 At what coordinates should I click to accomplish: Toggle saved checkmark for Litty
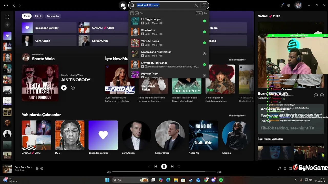pyautogui.click(x=204, y=65)
